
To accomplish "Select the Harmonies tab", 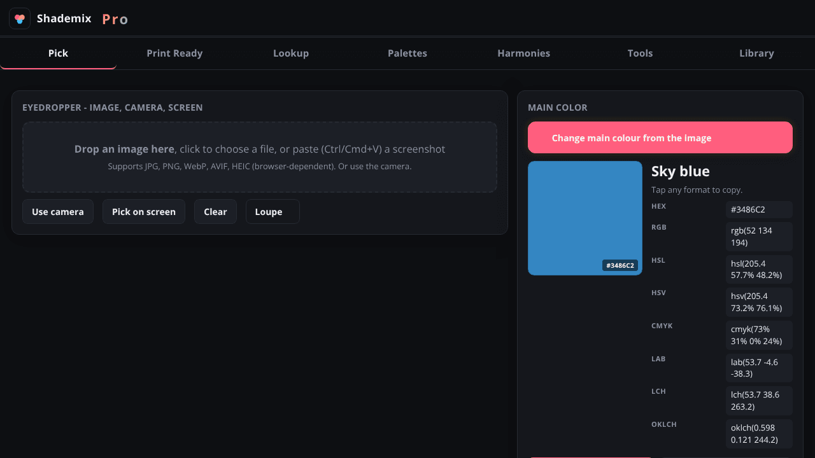I will pos(524,53).
